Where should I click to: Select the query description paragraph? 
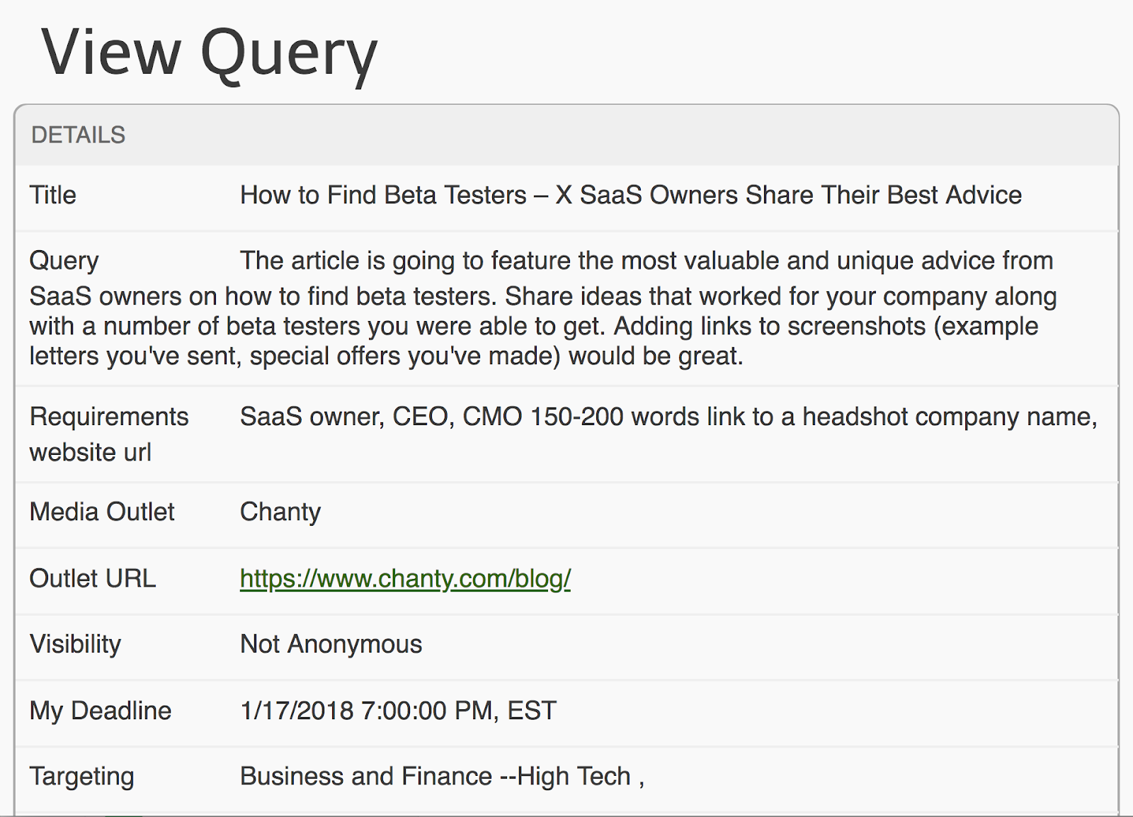pos(543,308)
